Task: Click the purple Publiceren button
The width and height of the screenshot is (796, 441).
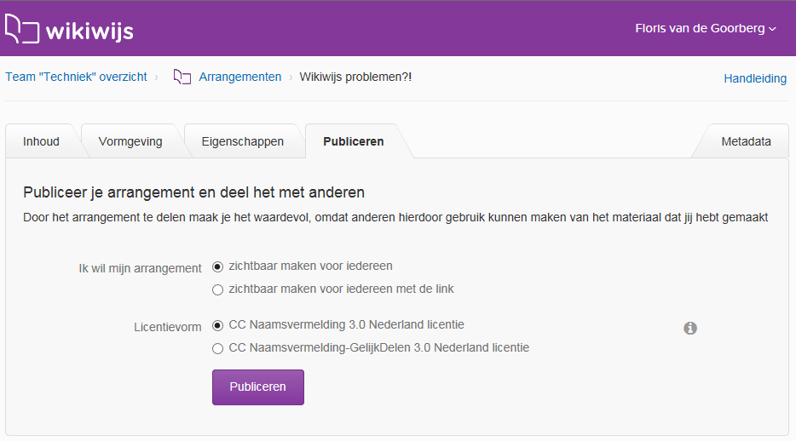Action: [x=258, y=387]
